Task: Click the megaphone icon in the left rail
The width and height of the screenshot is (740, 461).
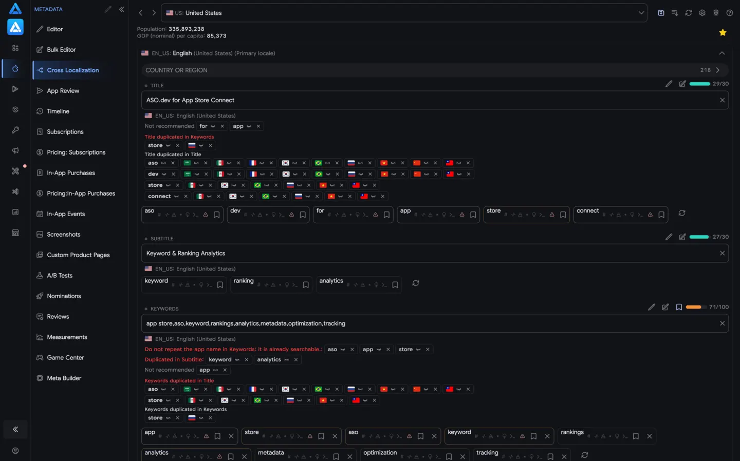Action: pyautogui.click(x=15, y=150)
